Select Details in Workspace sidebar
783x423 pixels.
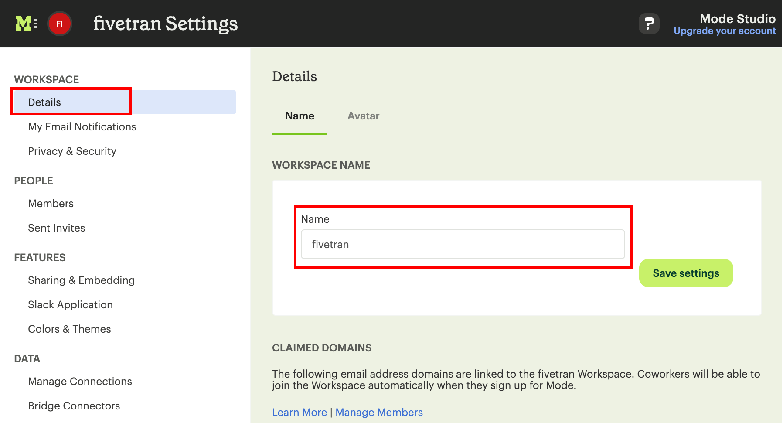point(125,102)
